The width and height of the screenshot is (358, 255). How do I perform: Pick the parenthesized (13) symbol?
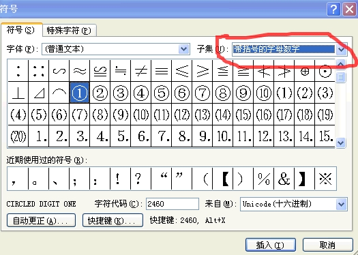[203, 115]
